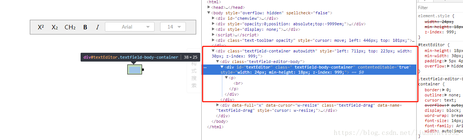Click inside the highlighted text editor box

[x=135, y=69]
